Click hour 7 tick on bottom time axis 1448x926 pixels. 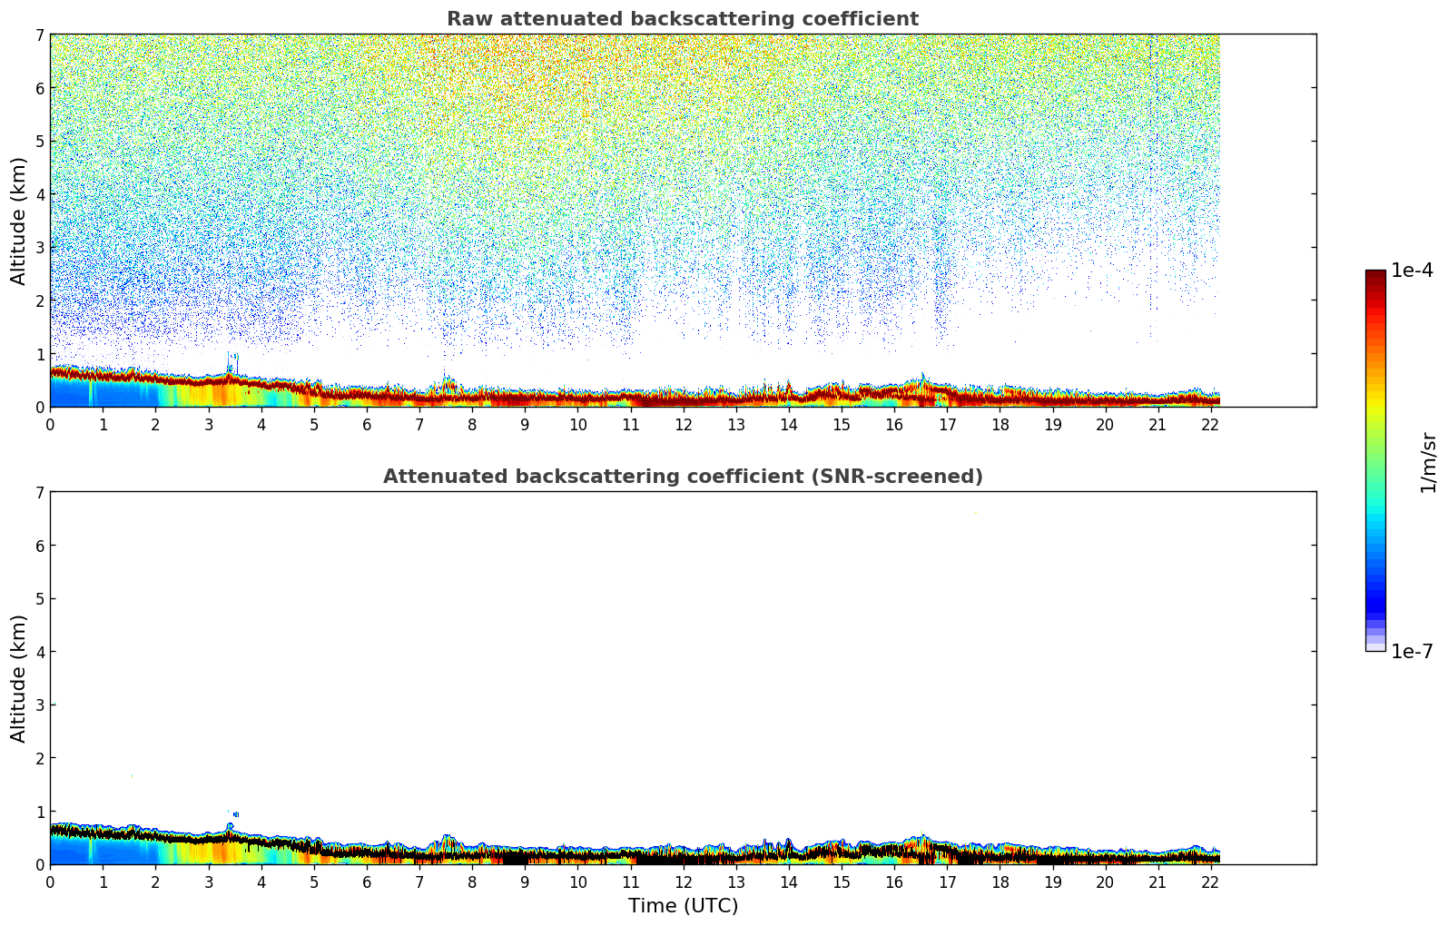click(419, 882)
